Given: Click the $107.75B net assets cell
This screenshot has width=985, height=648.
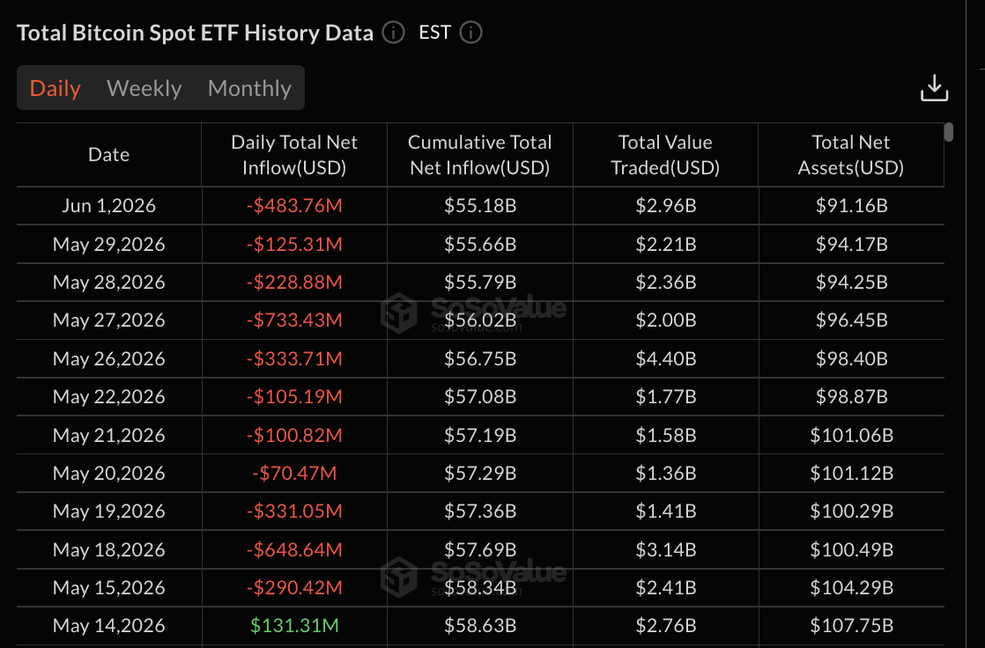Looking at the screenshot, I should point(851,626).
